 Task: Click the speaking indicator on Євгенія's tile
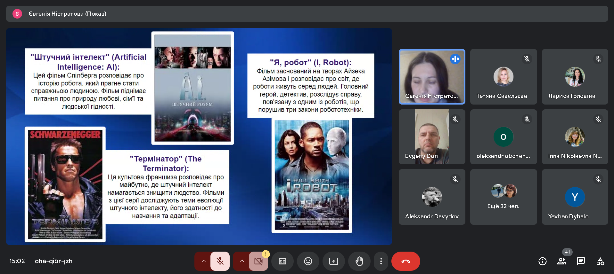tap(455, 59)
